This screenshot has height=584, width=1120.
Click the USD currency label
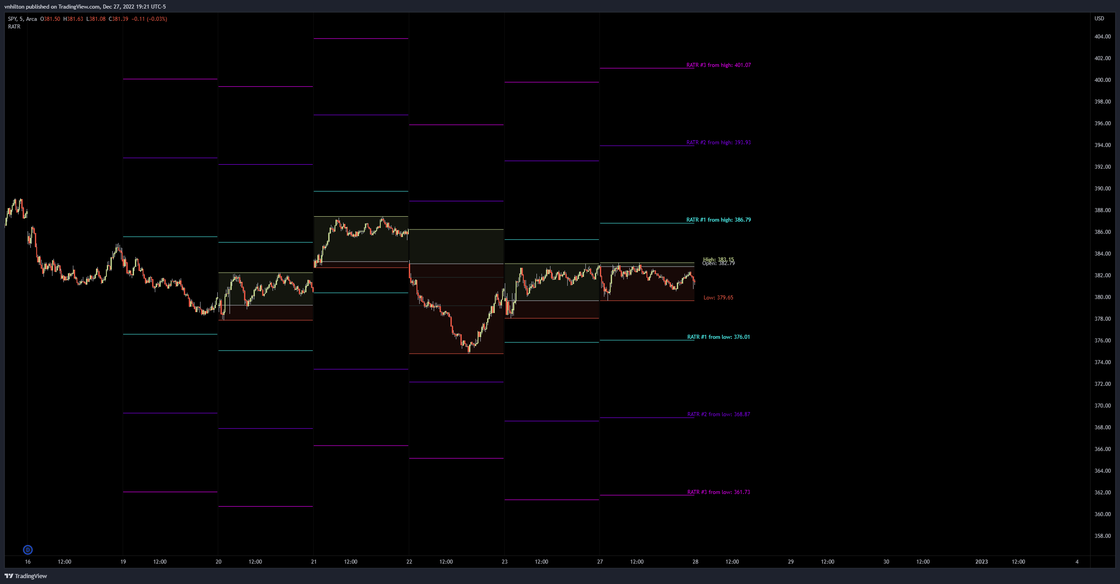tap(1099, 19)
